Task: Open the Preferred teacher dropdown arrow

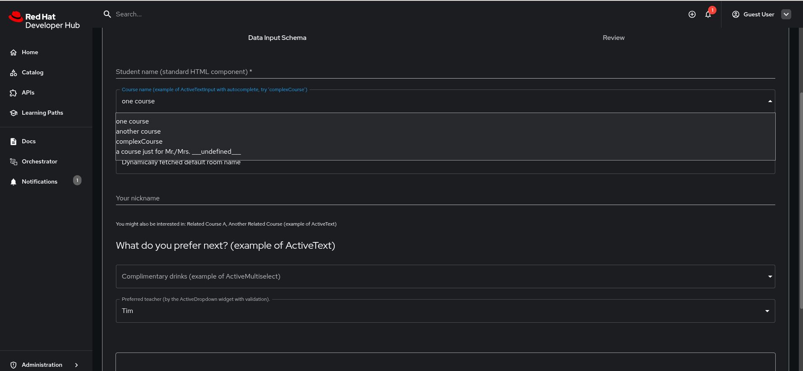Action: click(x=767, y=311)
